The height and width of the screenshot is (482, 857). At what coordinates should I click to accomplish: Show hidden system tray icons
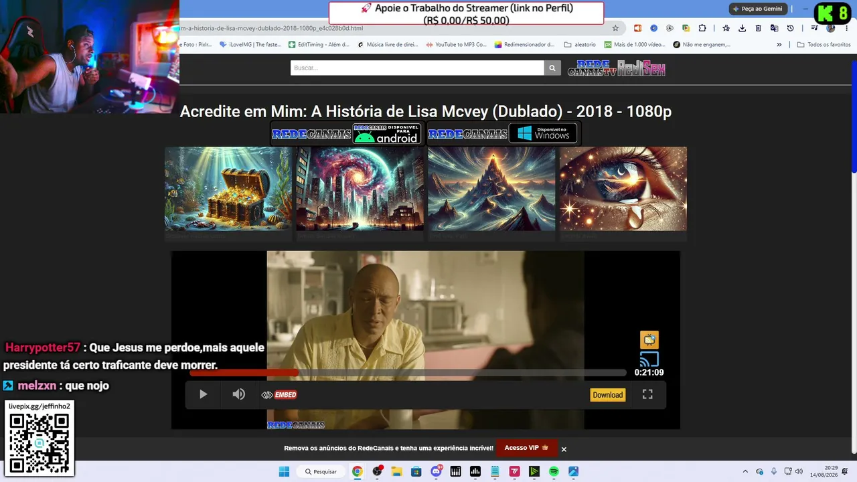click(x=746, y=471)
